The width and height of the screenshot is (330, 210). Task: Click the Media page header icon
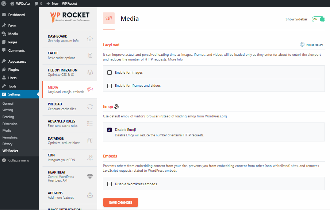pos(109,18)
